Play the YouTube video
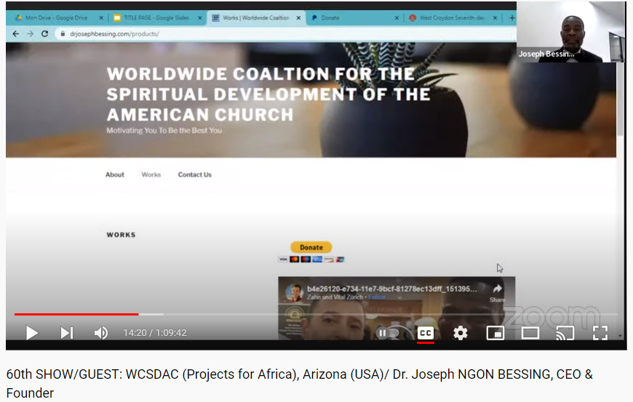Screen dimensions: 633x402 pos(32,333)
